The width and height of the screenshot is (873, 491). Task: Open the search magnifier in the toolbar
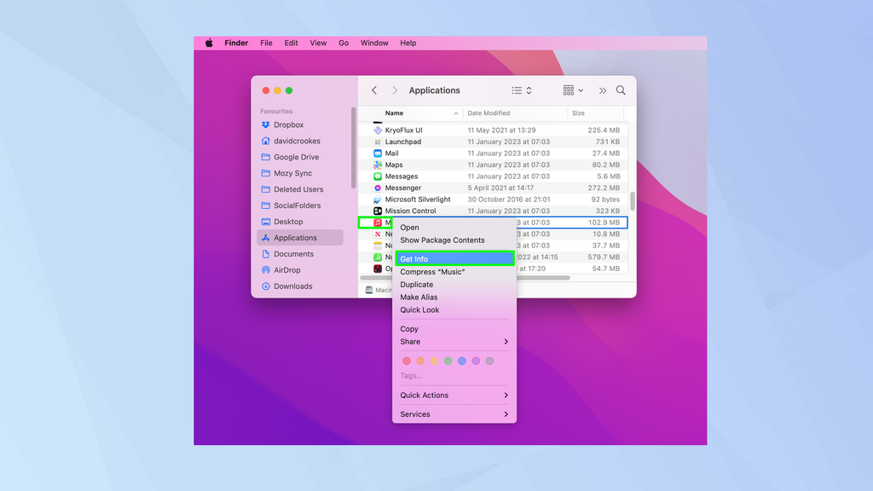point(620,90)
